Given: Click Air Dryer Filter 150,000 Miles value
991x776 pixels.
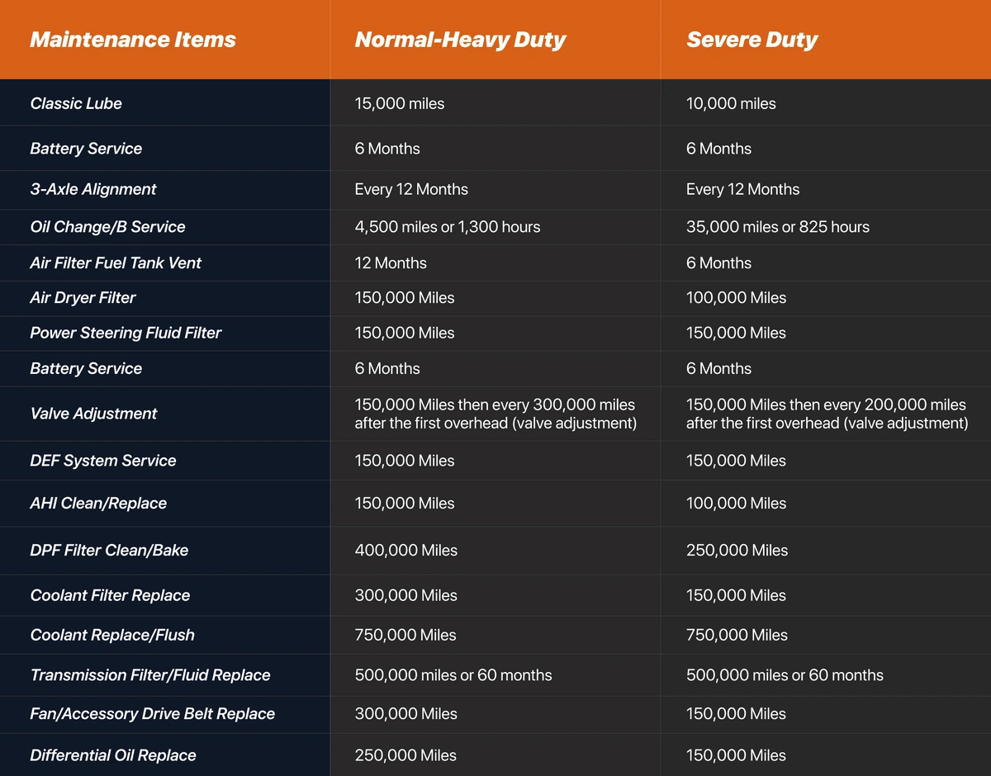Looking at the screenshot, I should click(405, 297).
